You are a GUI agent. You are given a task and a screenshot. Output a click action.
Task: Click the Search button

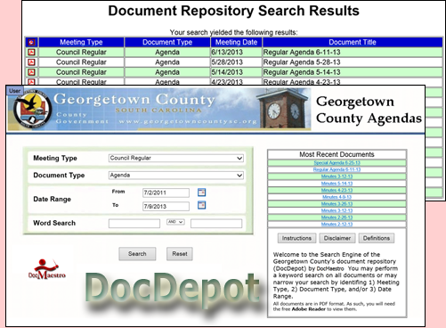(137, 254)
